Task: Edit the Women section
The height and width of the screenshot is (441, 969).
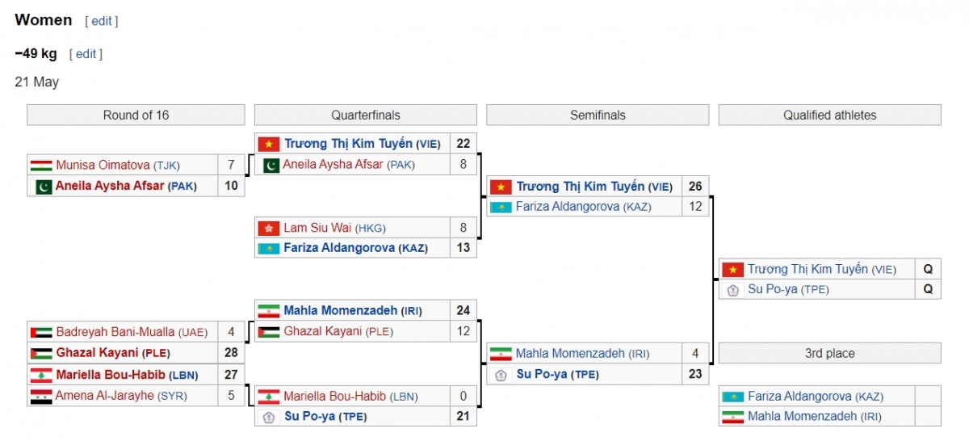Action: coord(102,21)
